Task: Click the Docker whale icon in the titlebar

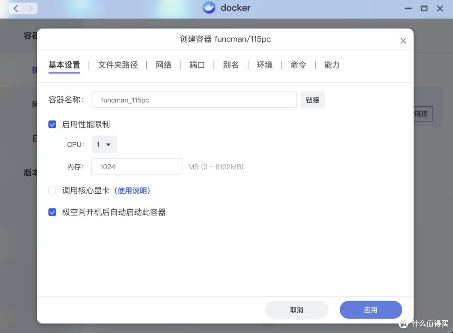Action: click(x=208, y=8)
